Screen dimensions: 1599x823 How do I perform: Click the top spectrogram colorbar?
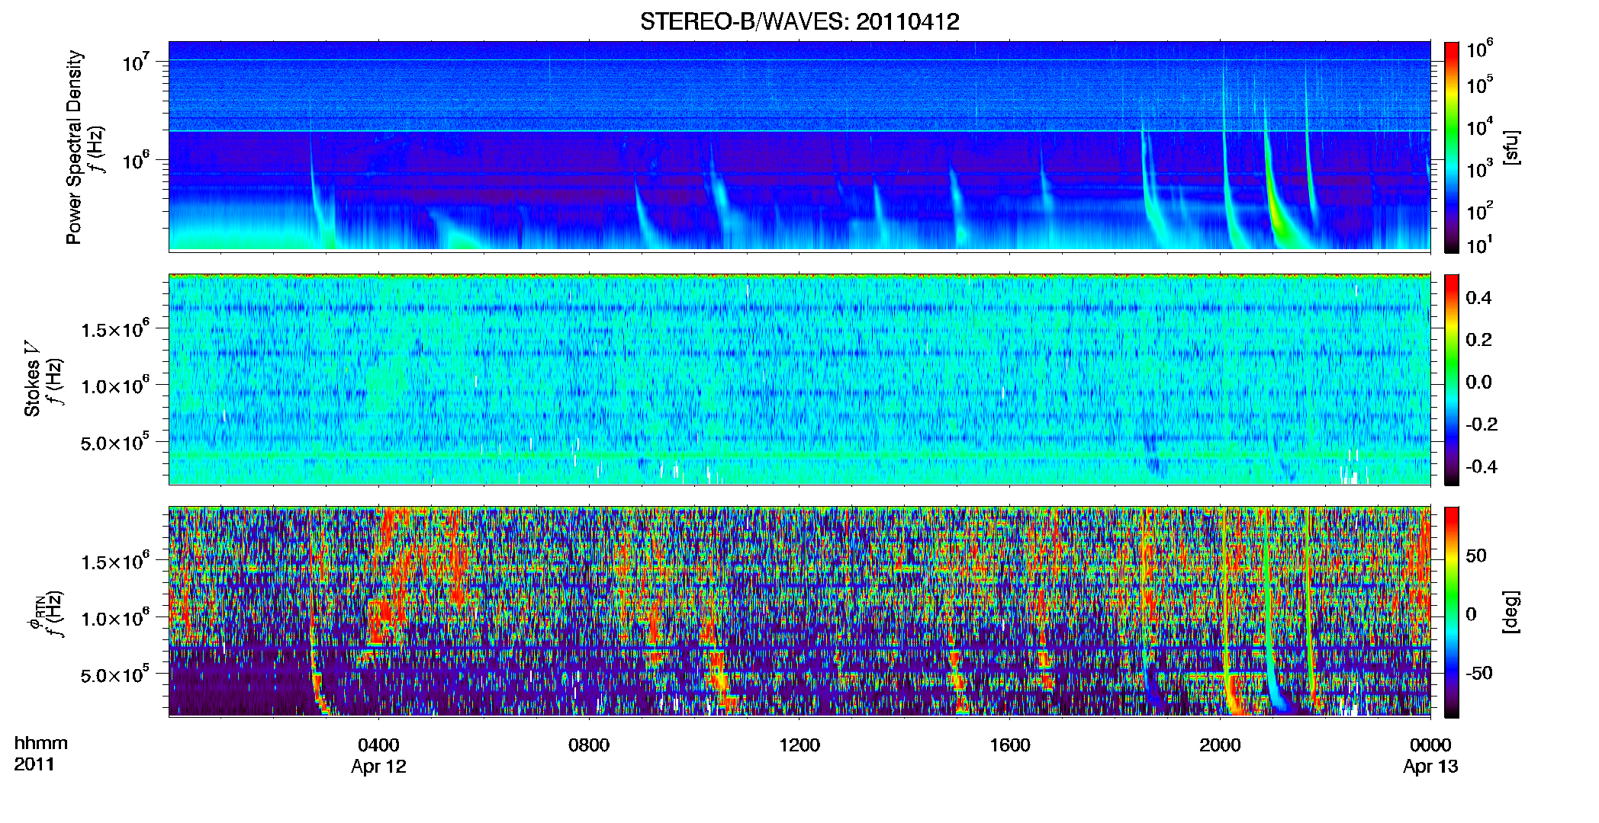1452,147
